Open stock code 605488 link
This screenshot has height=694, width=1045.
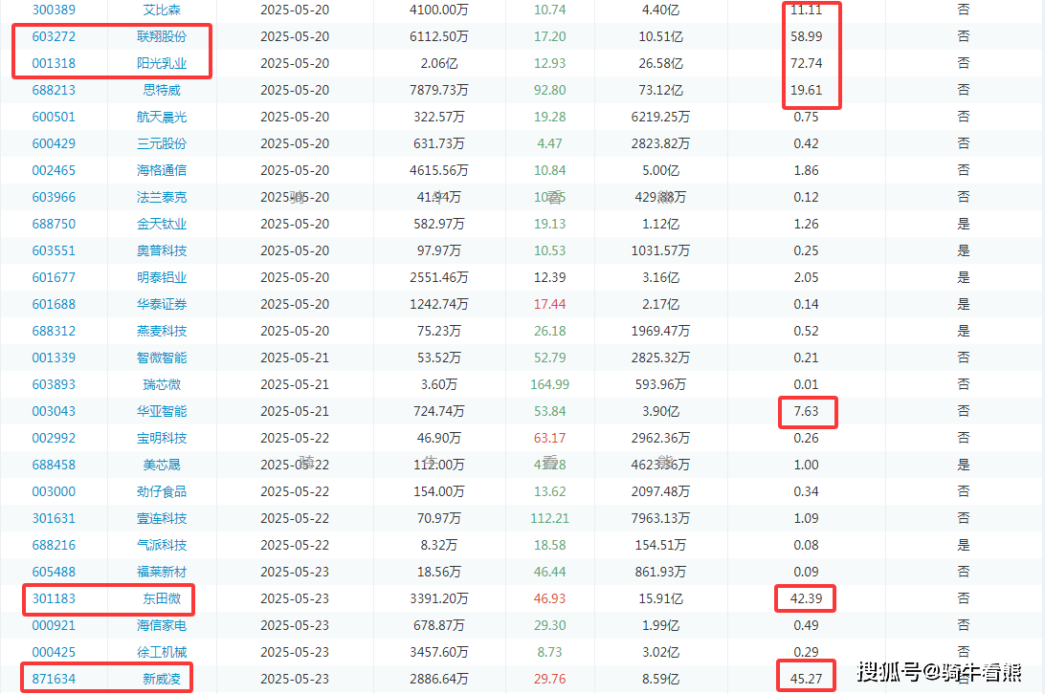(x=54, y=572)
